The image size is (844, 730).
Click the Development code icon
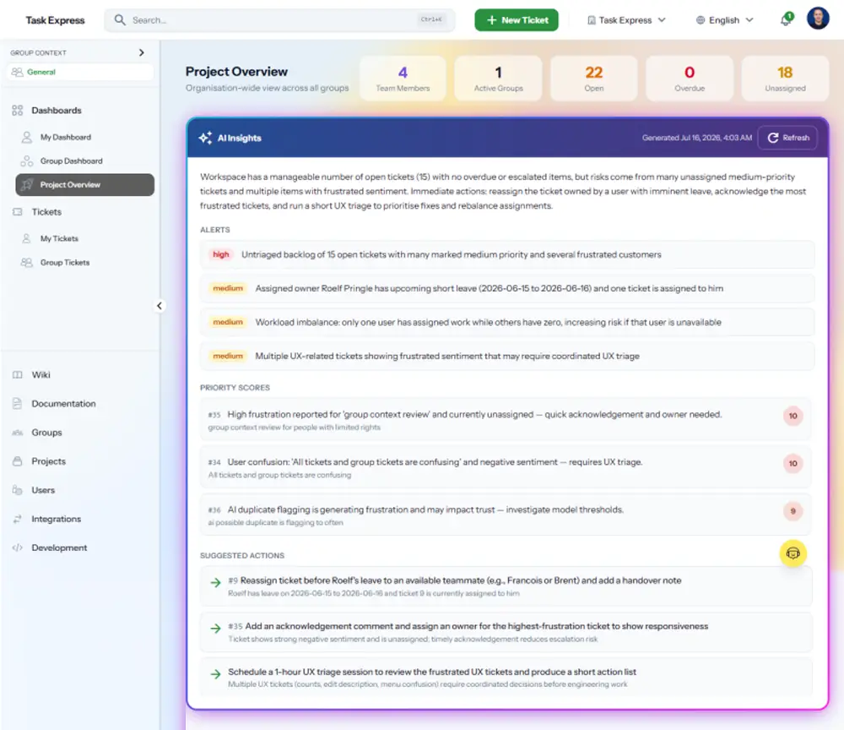pyautogui.click(x=17, y=547)
